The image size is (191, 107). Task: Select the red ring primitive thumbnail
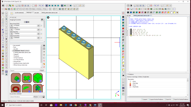[x=16, y=88]
